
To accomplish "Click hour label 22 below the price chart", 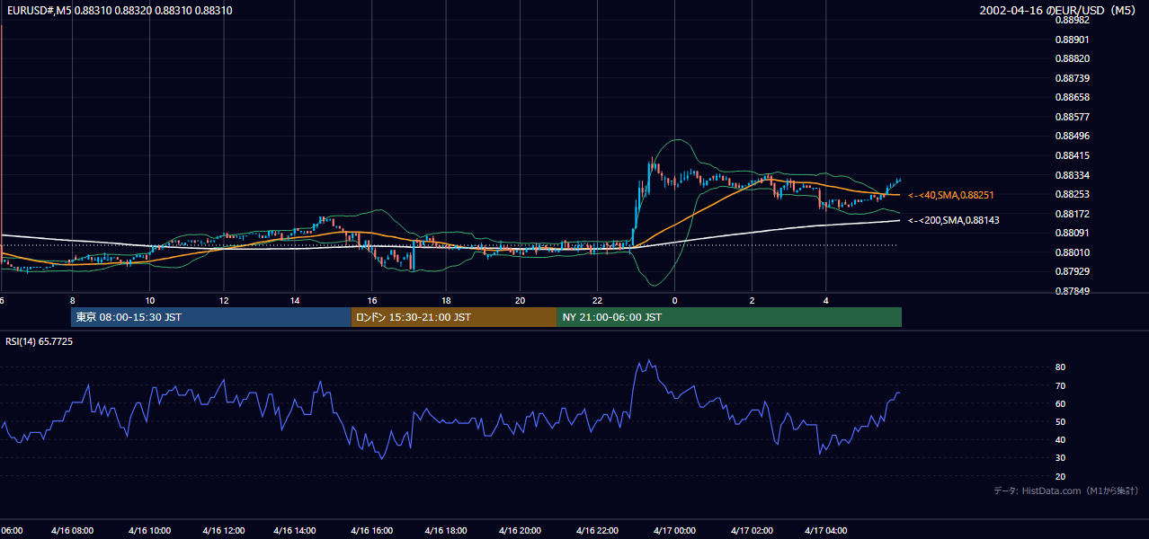I will 597,300.
